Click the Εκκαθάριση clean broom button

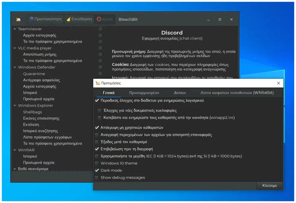79,19
